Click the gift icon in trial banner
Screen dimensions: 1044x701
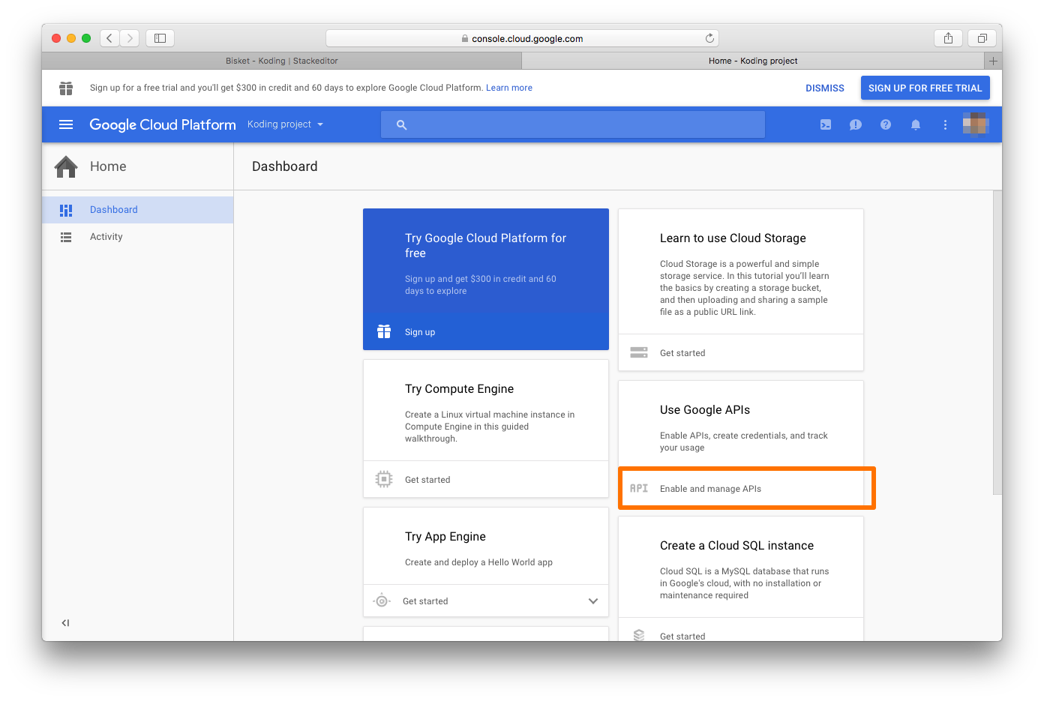click(x=66, y=88)
